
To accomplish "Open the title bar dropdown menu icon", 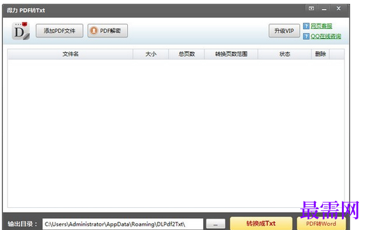I will [x=311, y=8].
